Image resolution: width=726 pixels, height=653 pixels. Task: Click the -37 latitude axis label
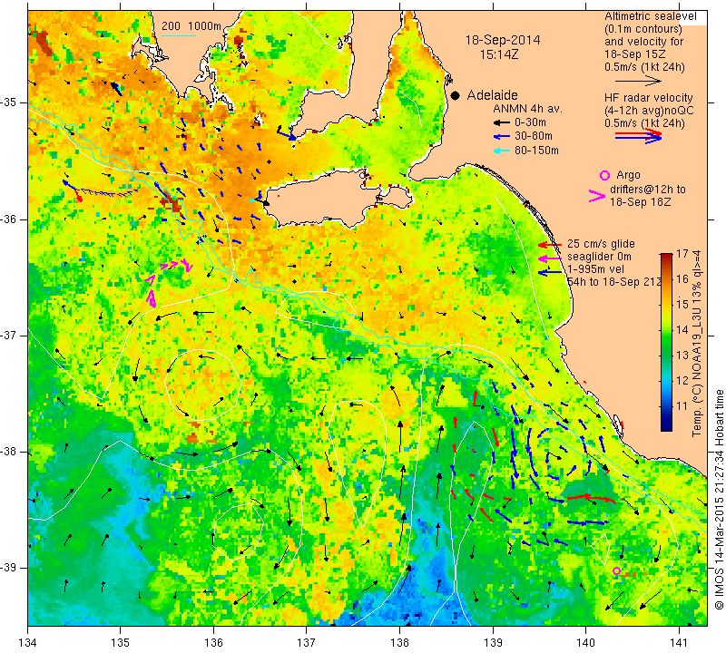point(9,335)
